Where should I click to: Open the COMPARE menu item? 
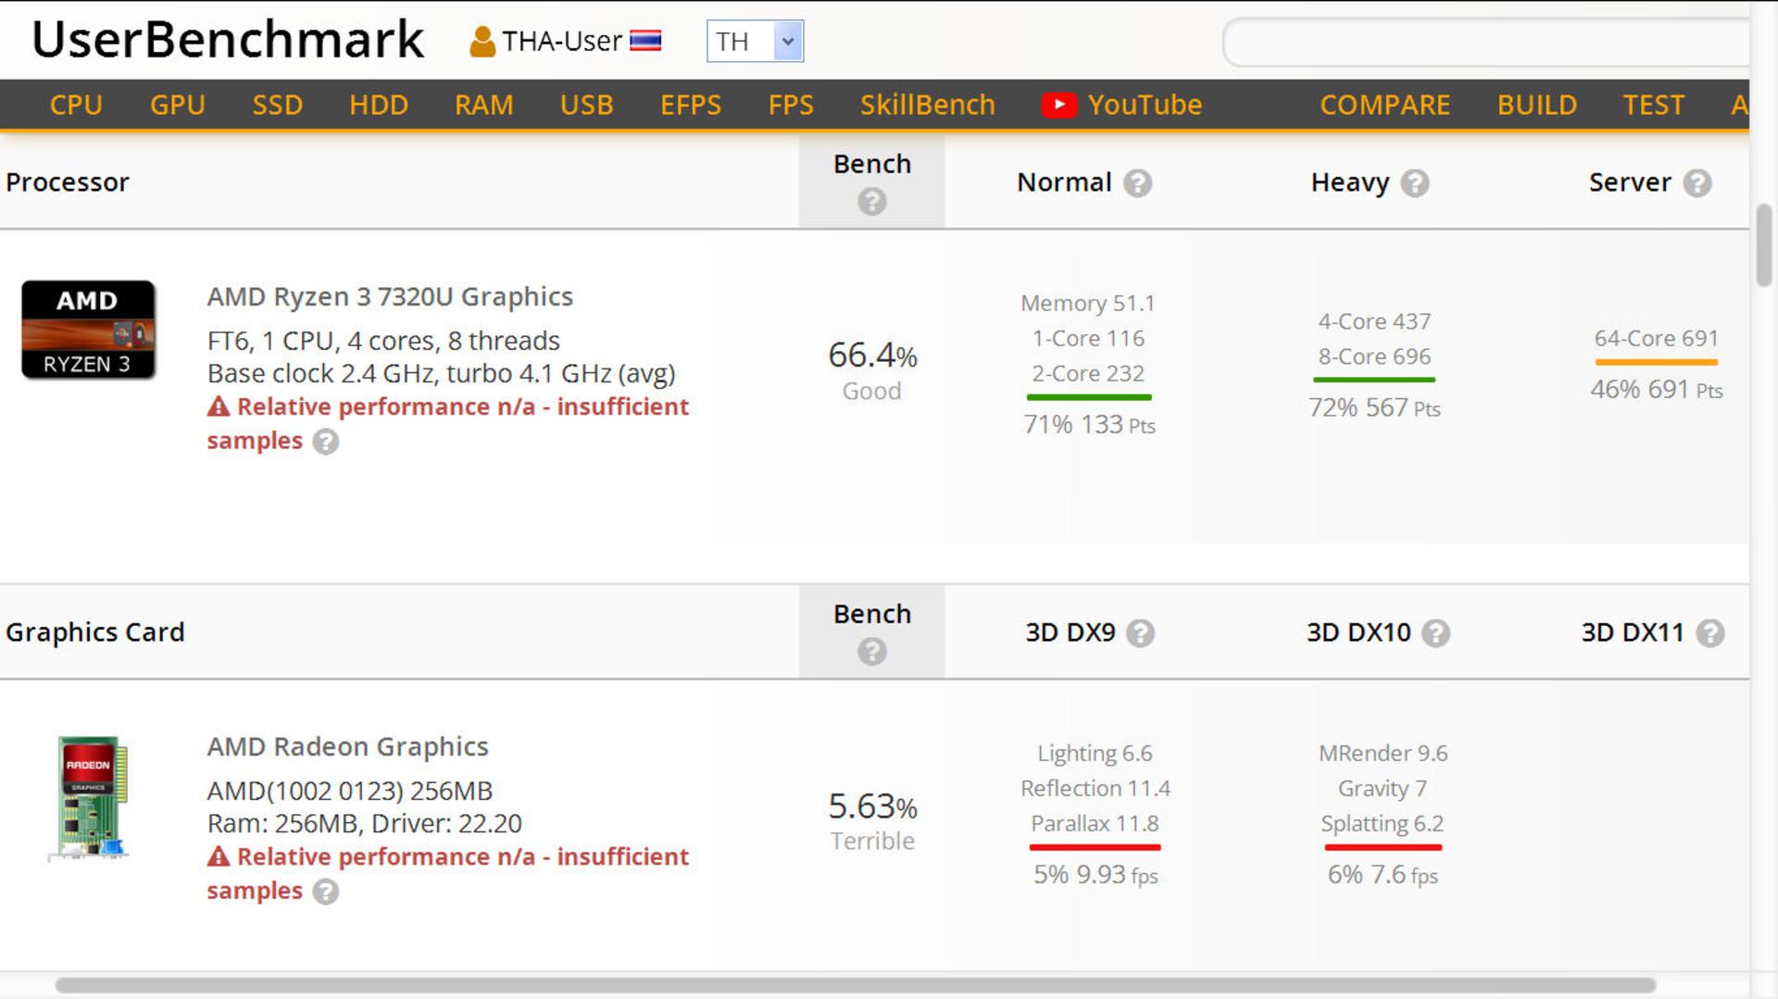click(1384, 105)
